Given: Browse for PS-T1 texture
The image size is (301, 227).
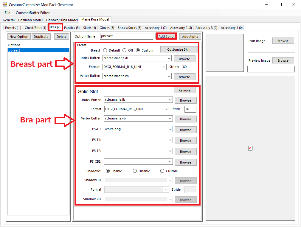Looking at the screenshot, I should click(186, 141).
